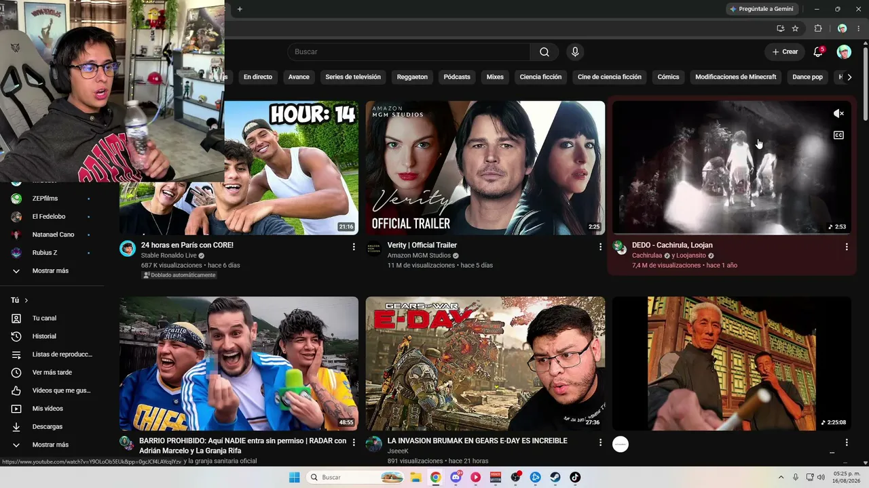Open options for the DEDO video
The height and width of the screenshot is (488, 869).
[x=847, y=247]
